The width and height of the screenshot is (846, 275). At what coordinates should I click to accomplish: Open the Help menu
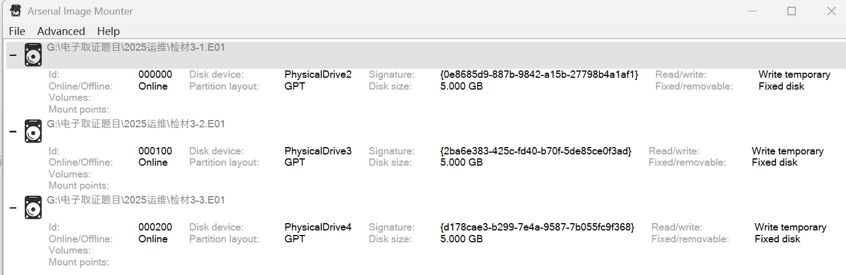(x=108, y=31)
